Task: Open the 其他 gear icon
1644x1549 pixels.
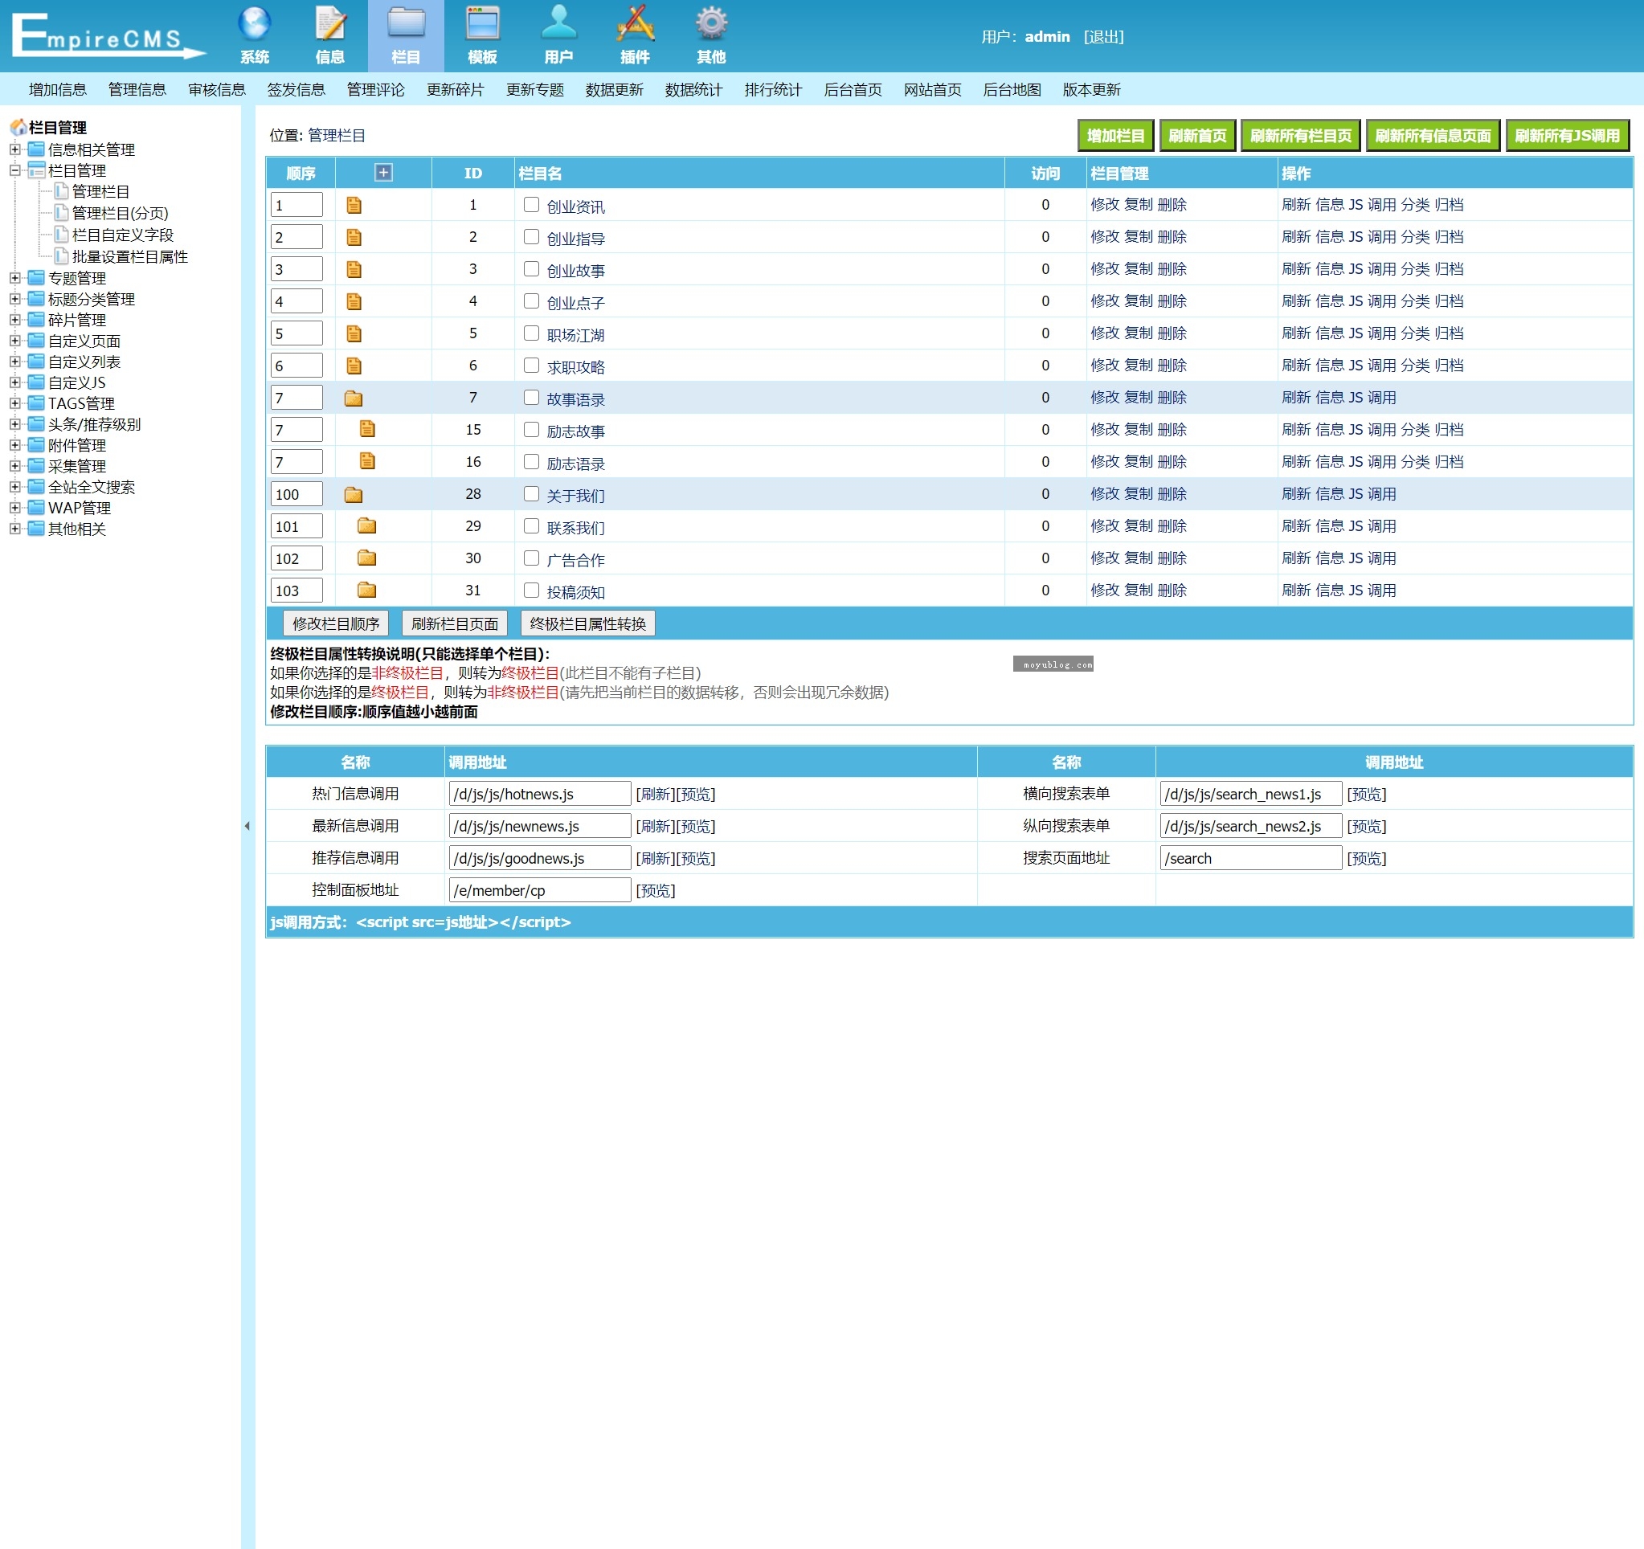Action: tap(711, 24)
